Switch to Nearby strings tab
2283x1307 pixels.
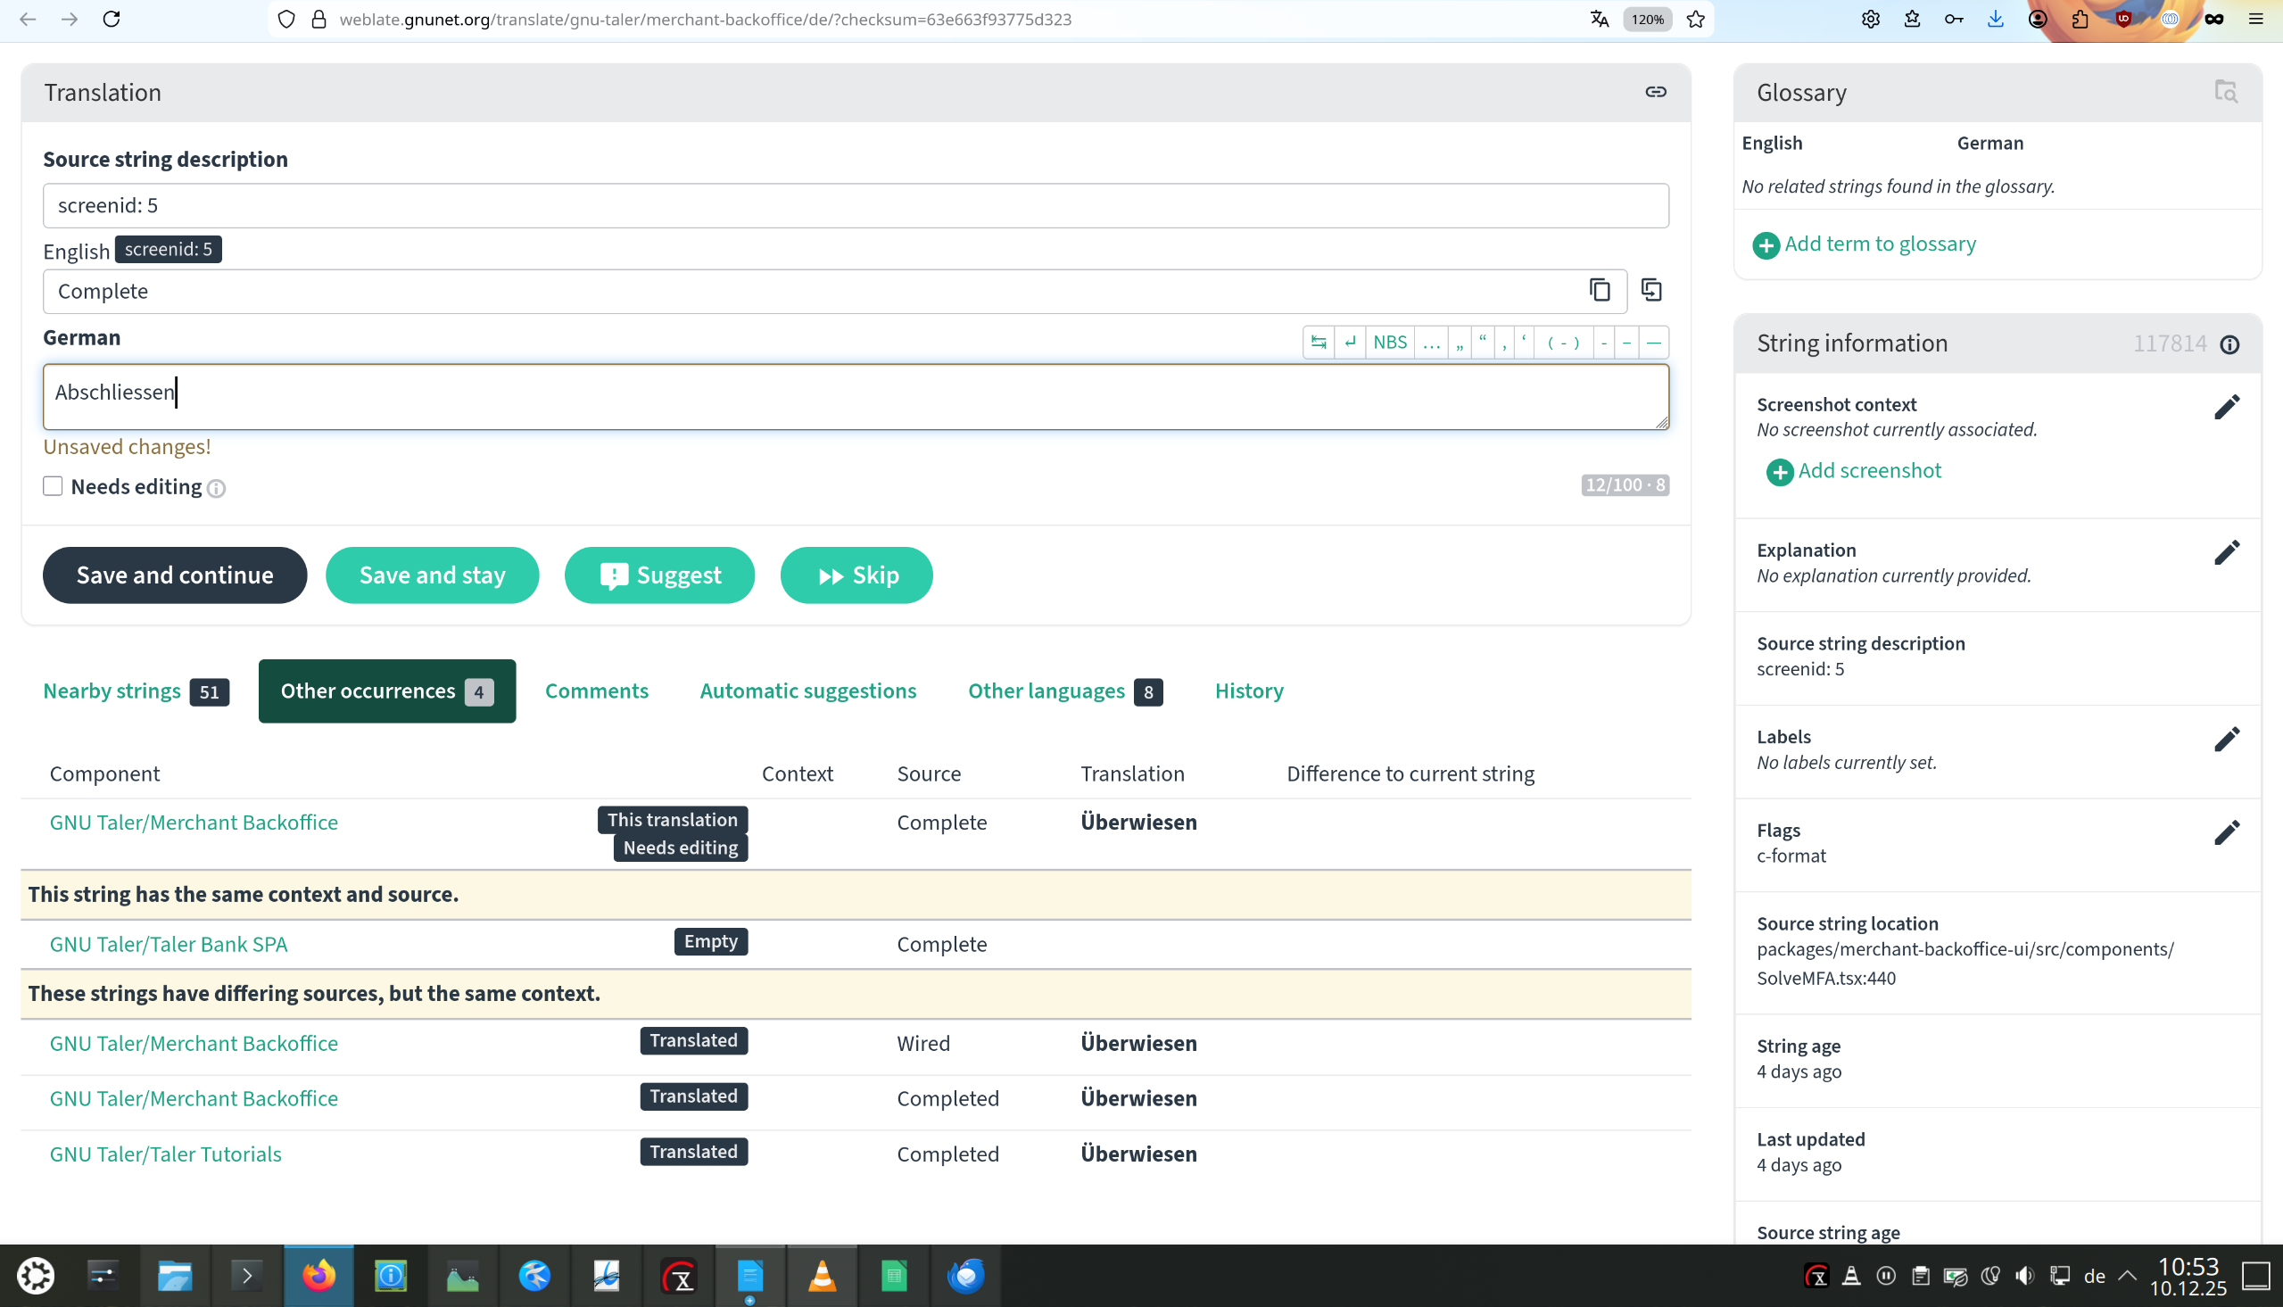[112, 691]
